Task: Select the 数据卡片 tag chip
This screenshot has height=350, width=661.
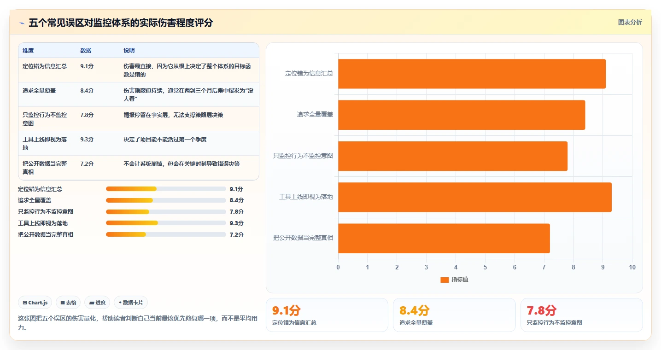Action: (131, 303)
